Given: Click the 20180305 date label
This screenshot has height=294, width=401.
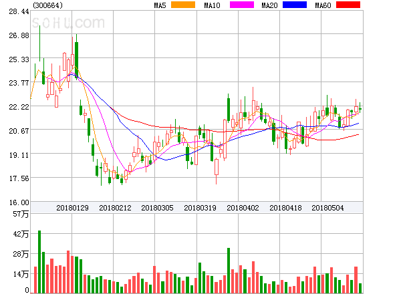Looking at the screenshot, I should tap(157, 208).
